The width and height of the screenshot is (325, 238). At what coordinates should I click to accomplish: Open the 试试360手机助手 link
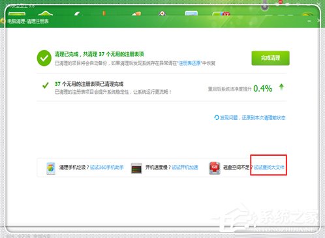107,167
